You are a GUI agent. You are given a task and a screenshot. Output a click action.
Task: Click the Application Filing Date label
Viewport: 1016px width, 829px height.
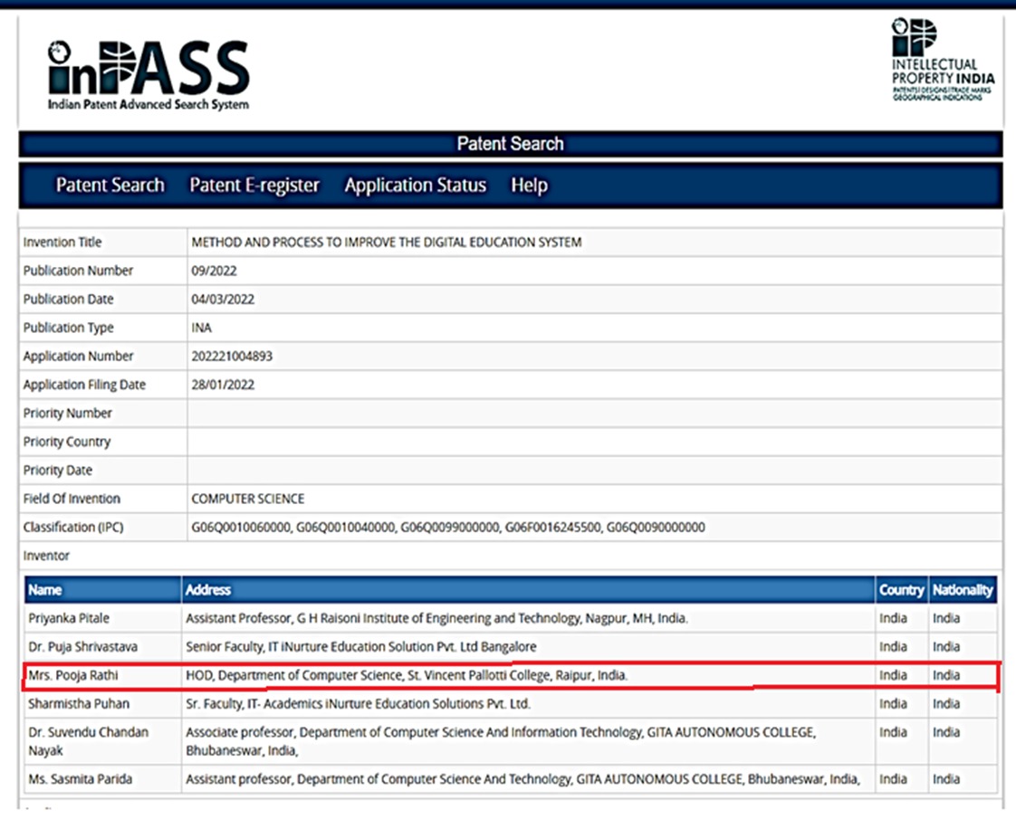(x=84, y=385)
